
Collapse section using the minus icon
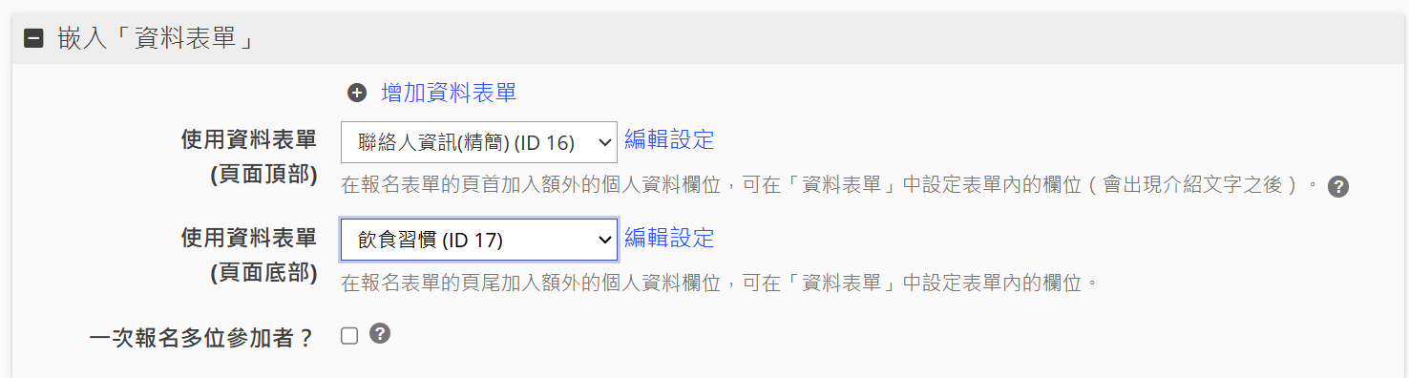click(x=33, y=40)
